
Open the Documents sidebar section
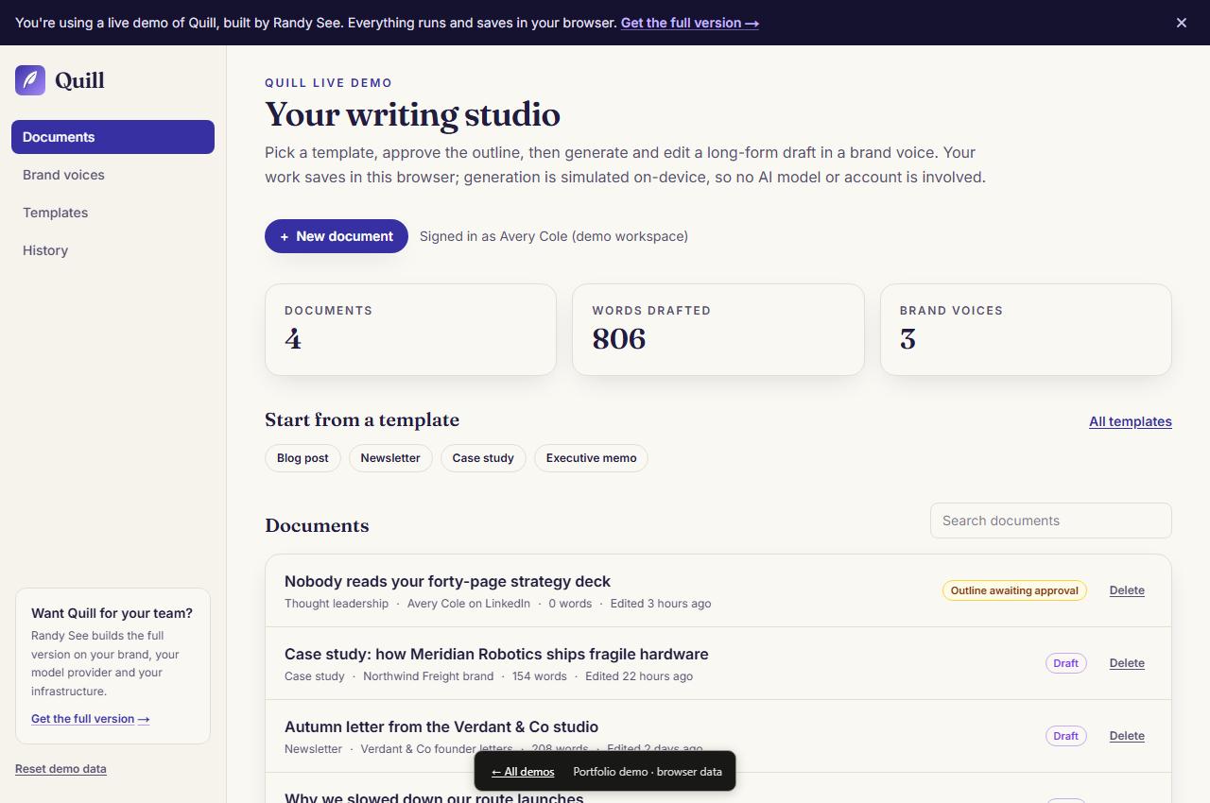112,137
